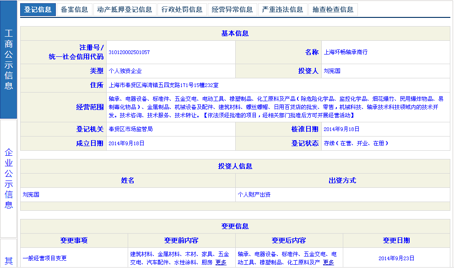Viewport: 454px width, 268px height.
Task: Open 企业公示信息 in the left sidebar
Action: pos(9,179)
